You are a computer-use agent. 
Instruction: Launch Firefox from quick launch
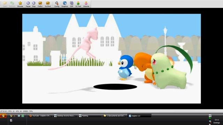[11, 116]
